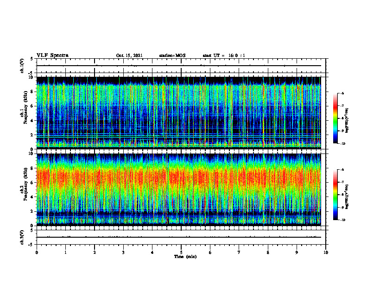Click the ch.2 colorbar PSD unit label
The width and height of the screenshot is (367, 283).
pyautogui.click(x=347, y=197)
